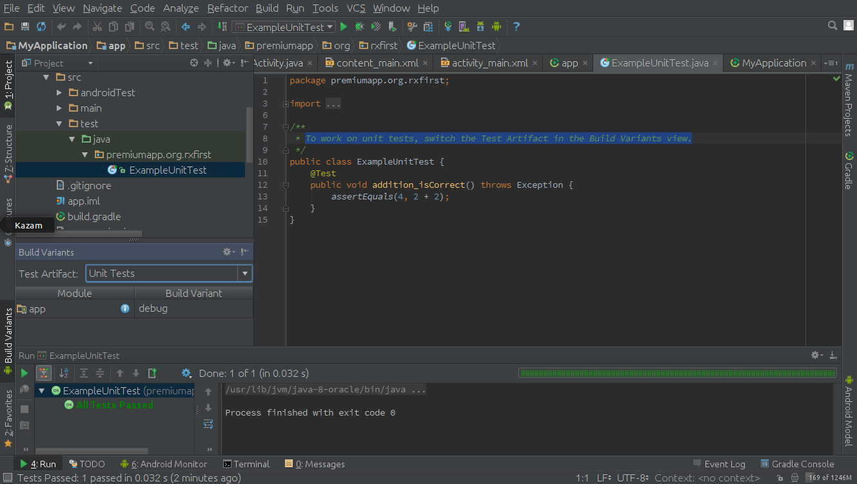Switch to activity_main.xml editor tab
Viewport: 857px width, 484px height.
(x=490, y=63)
